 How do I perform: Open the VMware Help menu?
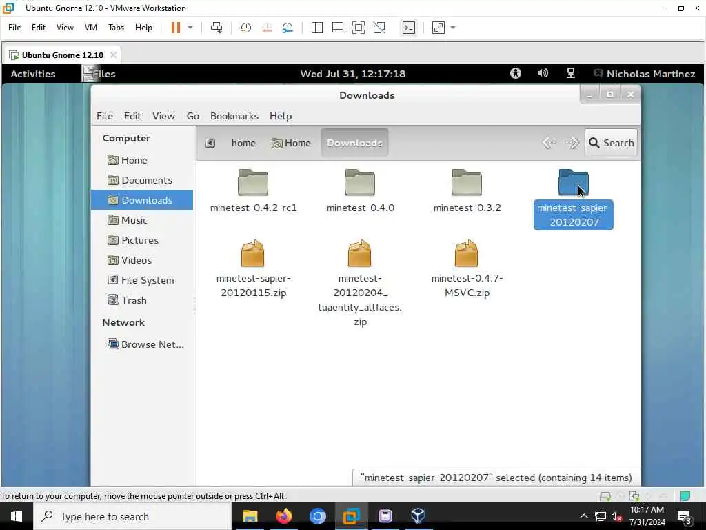point(143,28)
